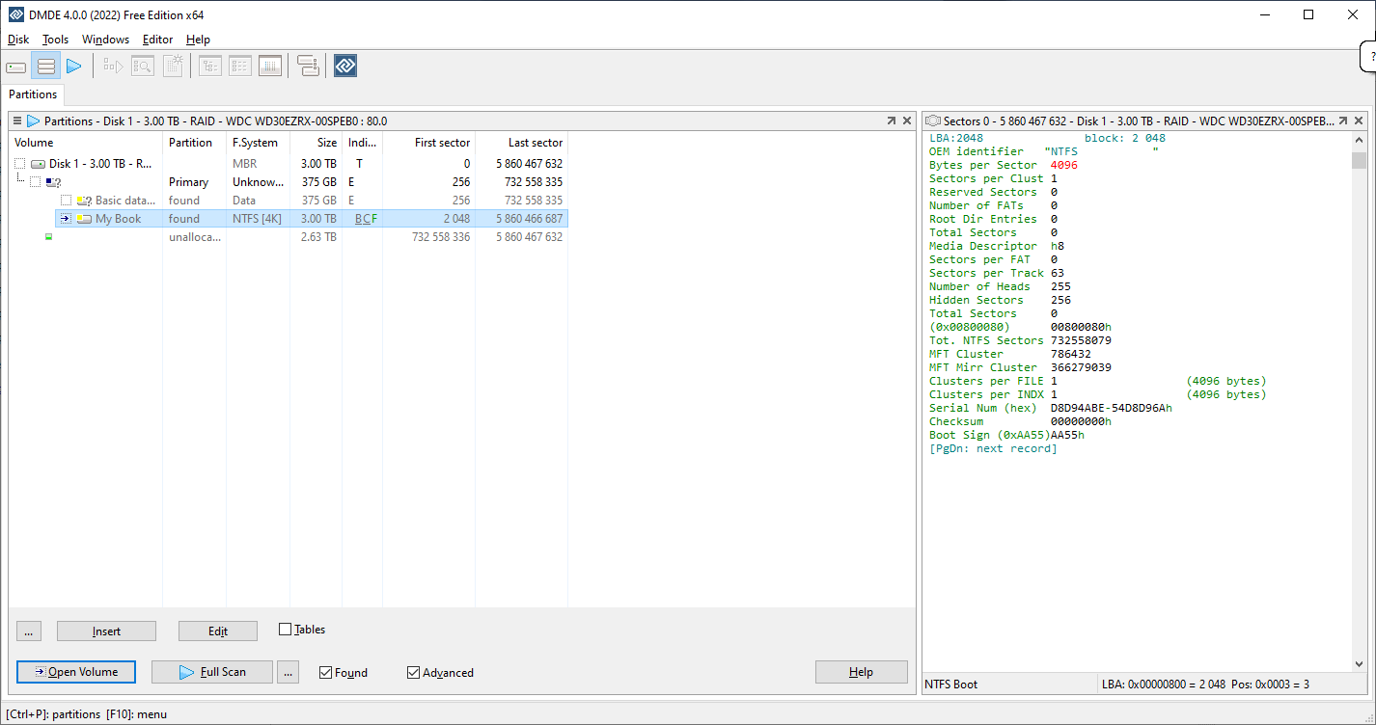Screen dimensions: 1376x725
Task: Uncheck the Found checkbox
Action: tap(326, 673)
